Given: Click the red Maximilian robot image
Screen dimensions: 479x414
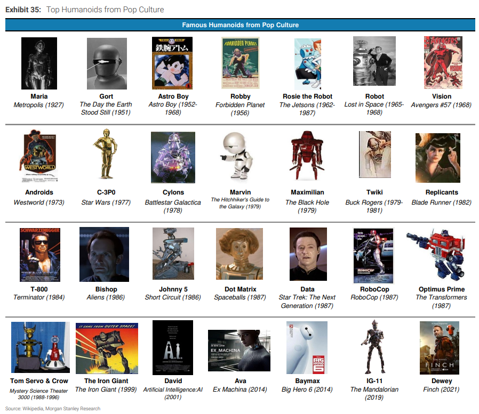Looking at the screenshot, I should coord(307,156).
